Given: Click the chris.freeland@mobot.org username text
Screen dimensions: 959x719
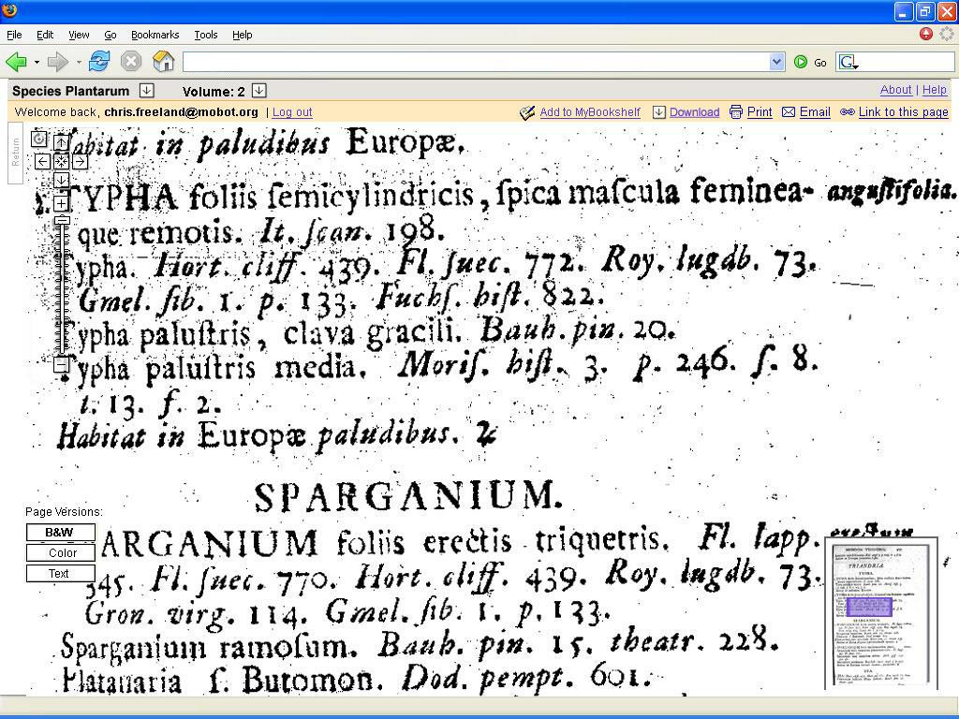Looking at the screenshot, I should pos(181,112).
